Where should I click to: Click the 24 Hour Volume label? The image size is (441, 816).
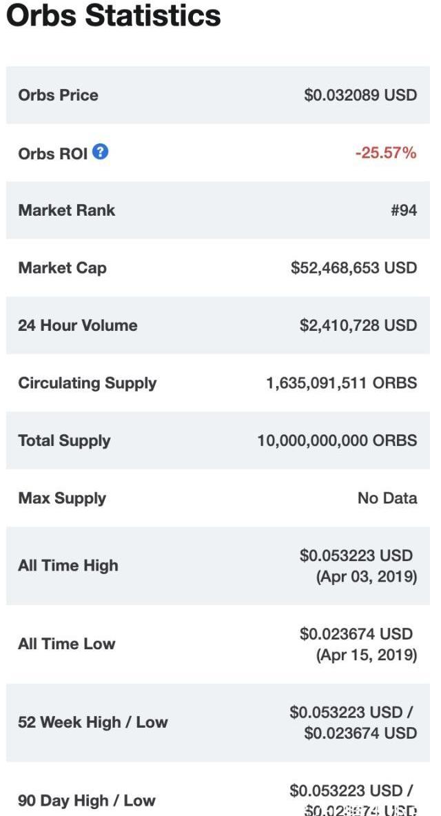78,325
